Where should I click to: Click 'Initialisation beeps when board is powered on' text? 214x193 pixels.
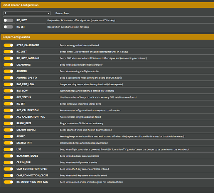[x=84, y=143]
